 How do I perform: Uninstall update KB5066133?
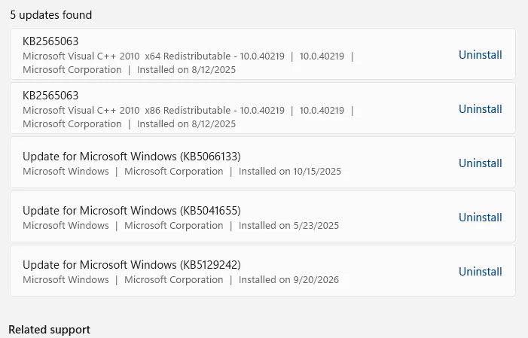481,163
